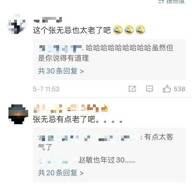Tap the middle laughing-crying emoji
This screenshot has height=185, width=192.
(x=129, y=30)
